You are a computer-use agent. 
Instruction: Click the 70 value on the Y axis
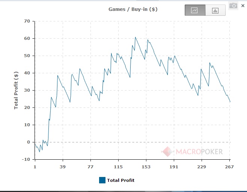[x=27, y=21]
